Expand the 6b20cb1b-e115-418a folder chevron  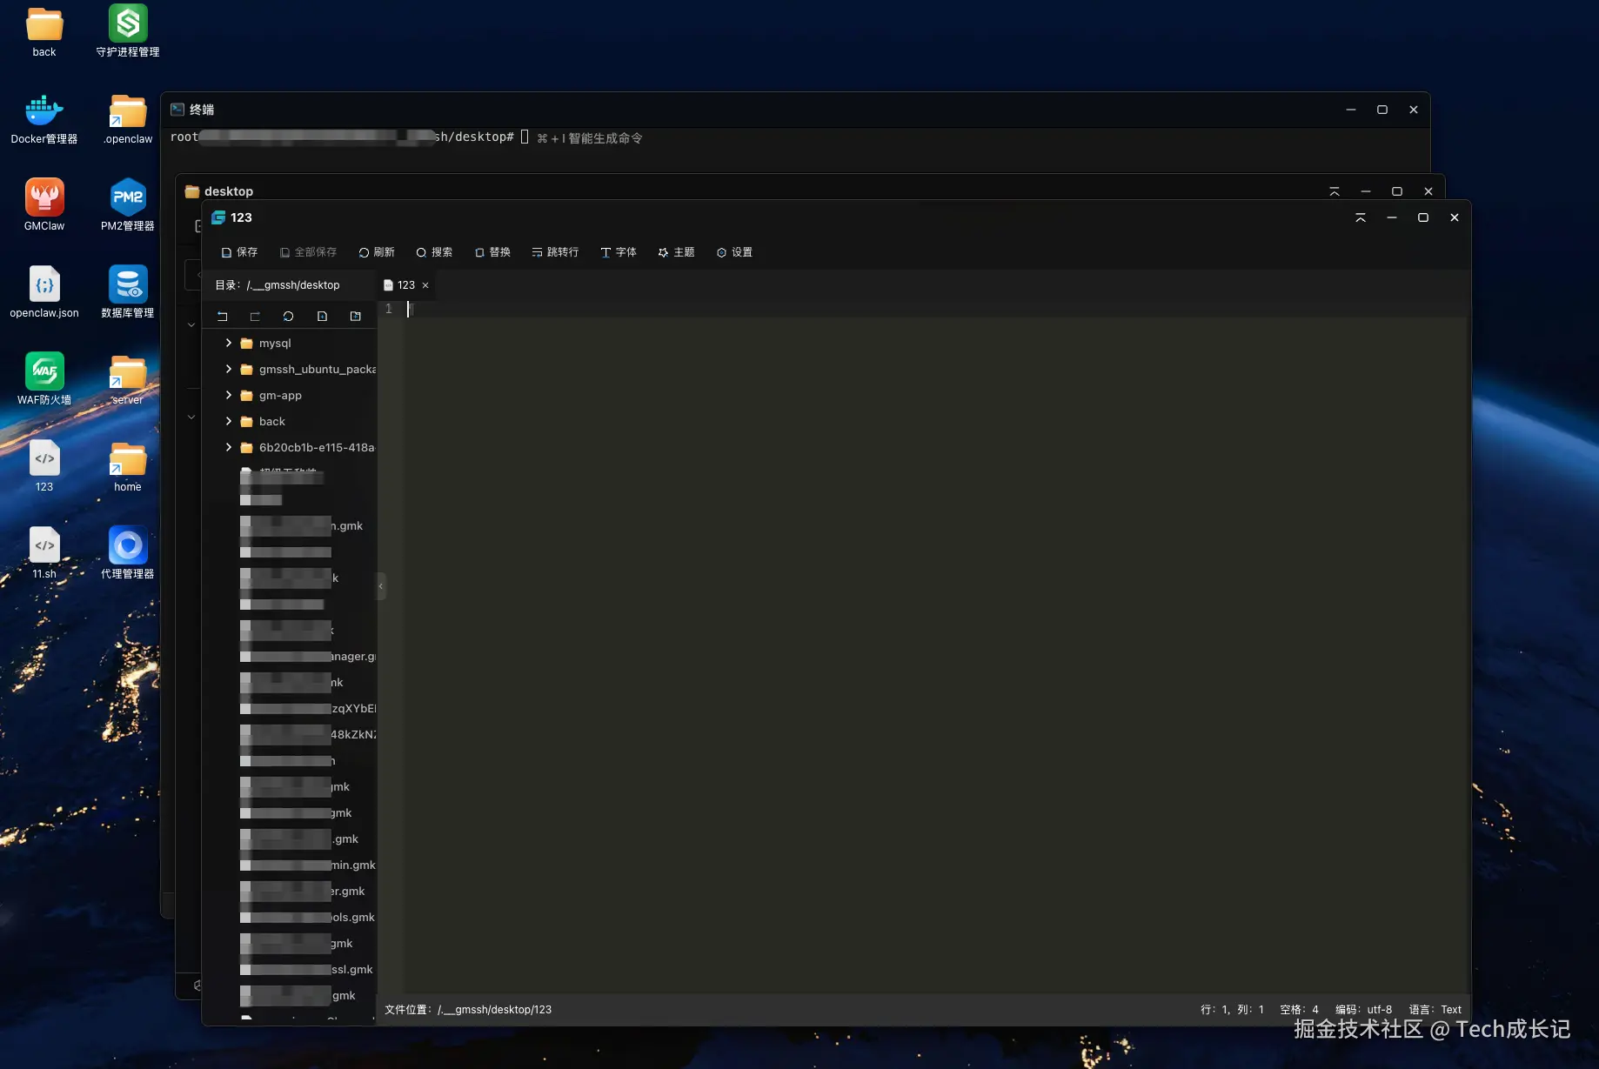229,448
